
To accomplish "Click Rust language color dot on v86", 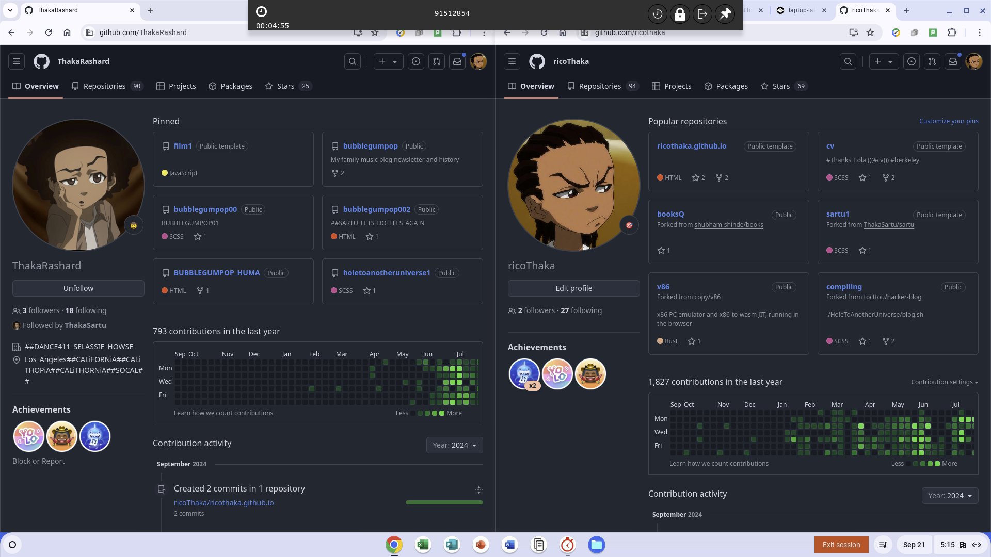I will click(660, 341).
